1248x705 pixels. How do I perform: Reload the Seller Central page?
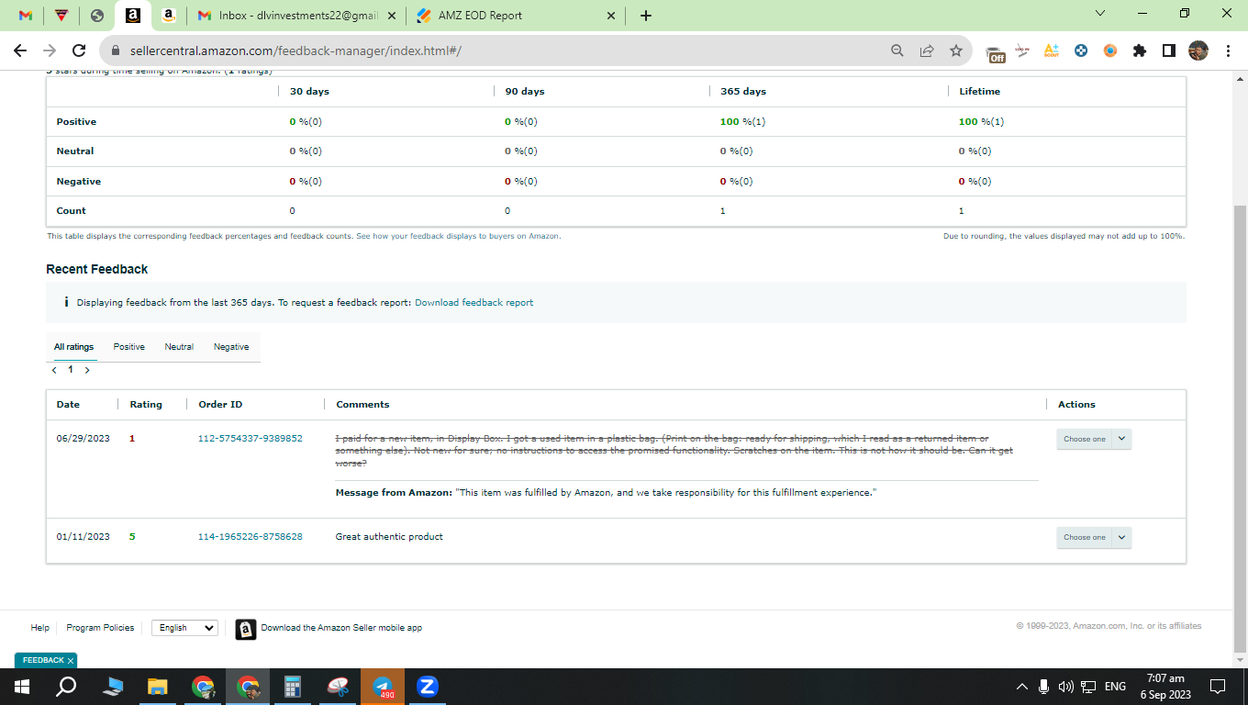pyautogui.click(x=79, y=51)
